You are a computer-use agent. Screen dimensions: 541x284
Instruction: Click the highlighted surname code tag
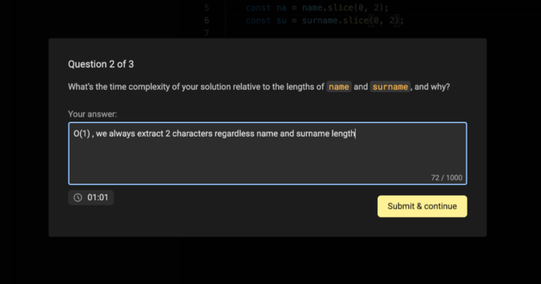pyautogui.click(x=390, y=86)
